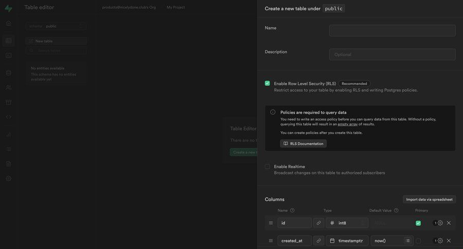Viewport: 463px width, 249px height.
Task: Click the RLS Documentation button
Action: pos(303,144)
